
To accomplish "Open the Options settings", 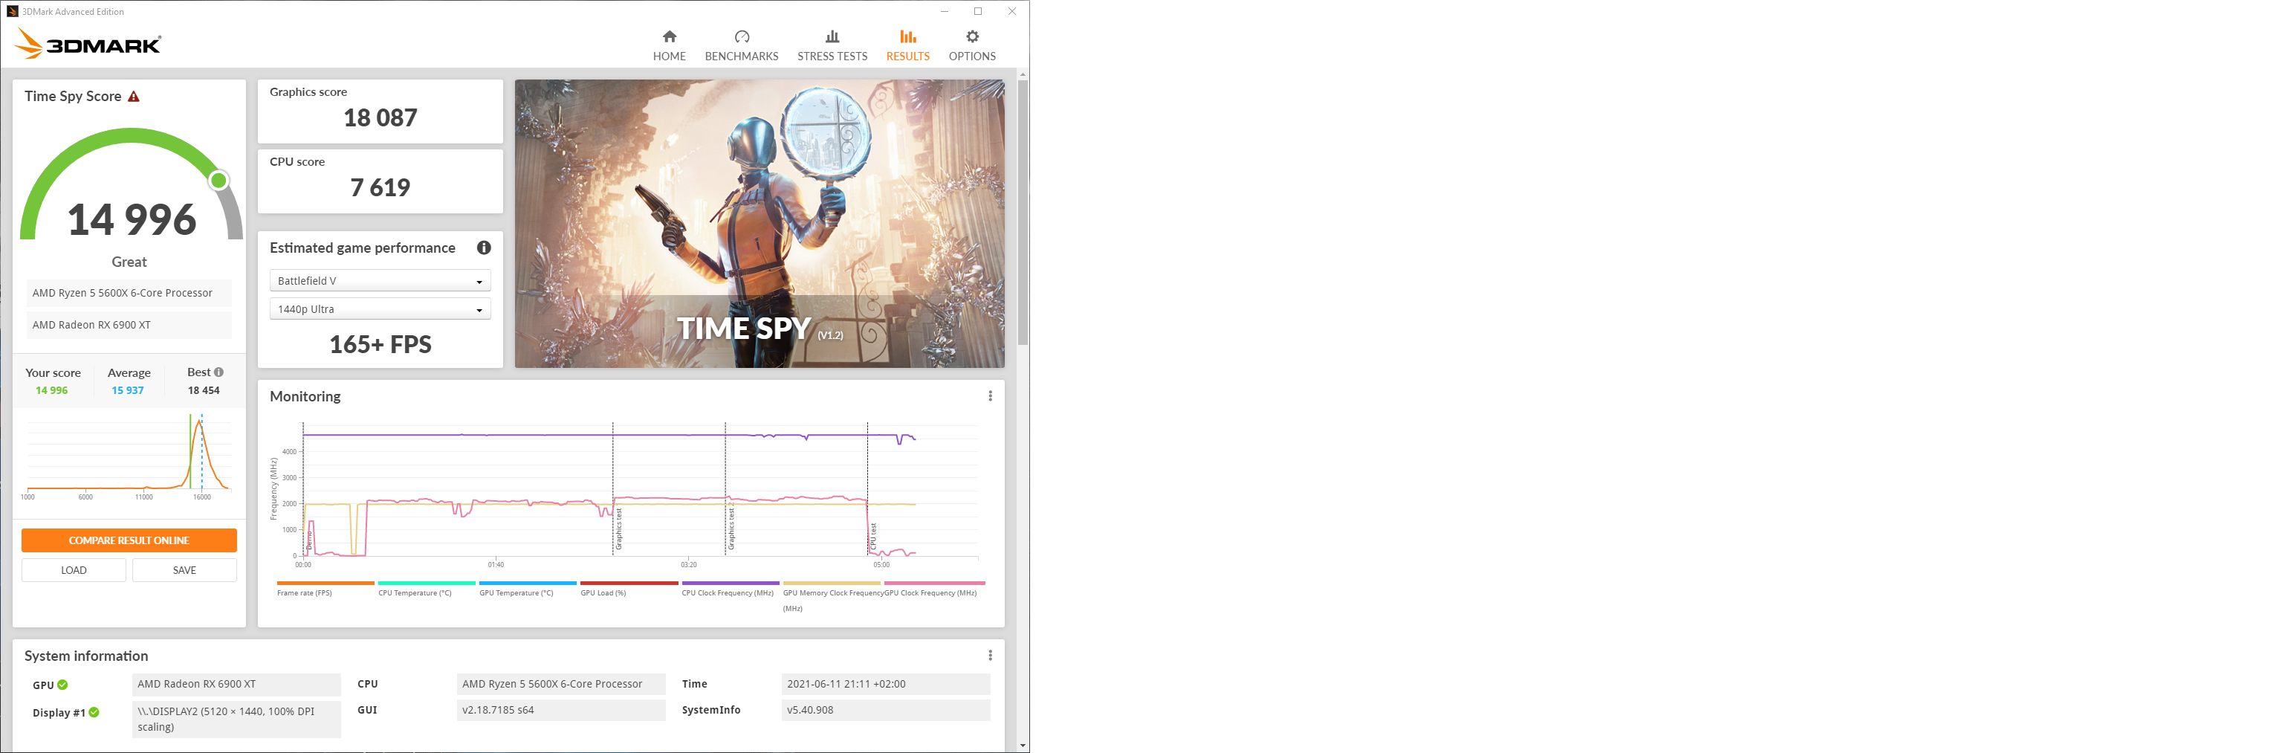I will 972,45.
